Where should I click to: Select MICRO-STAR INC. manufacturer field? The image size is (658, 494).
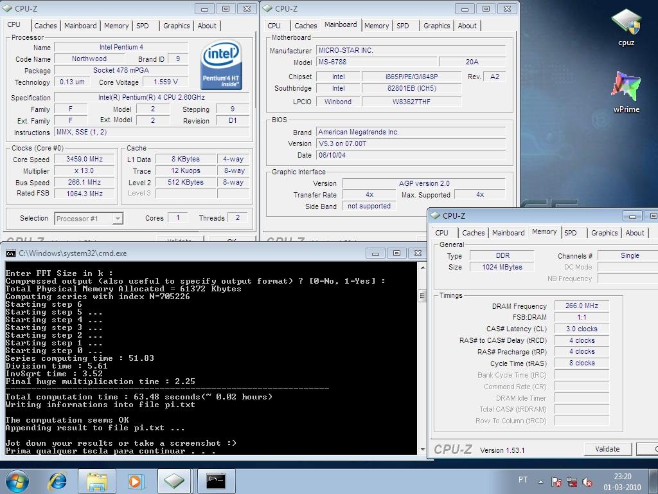pyautogui.click(x=411, y=50)
